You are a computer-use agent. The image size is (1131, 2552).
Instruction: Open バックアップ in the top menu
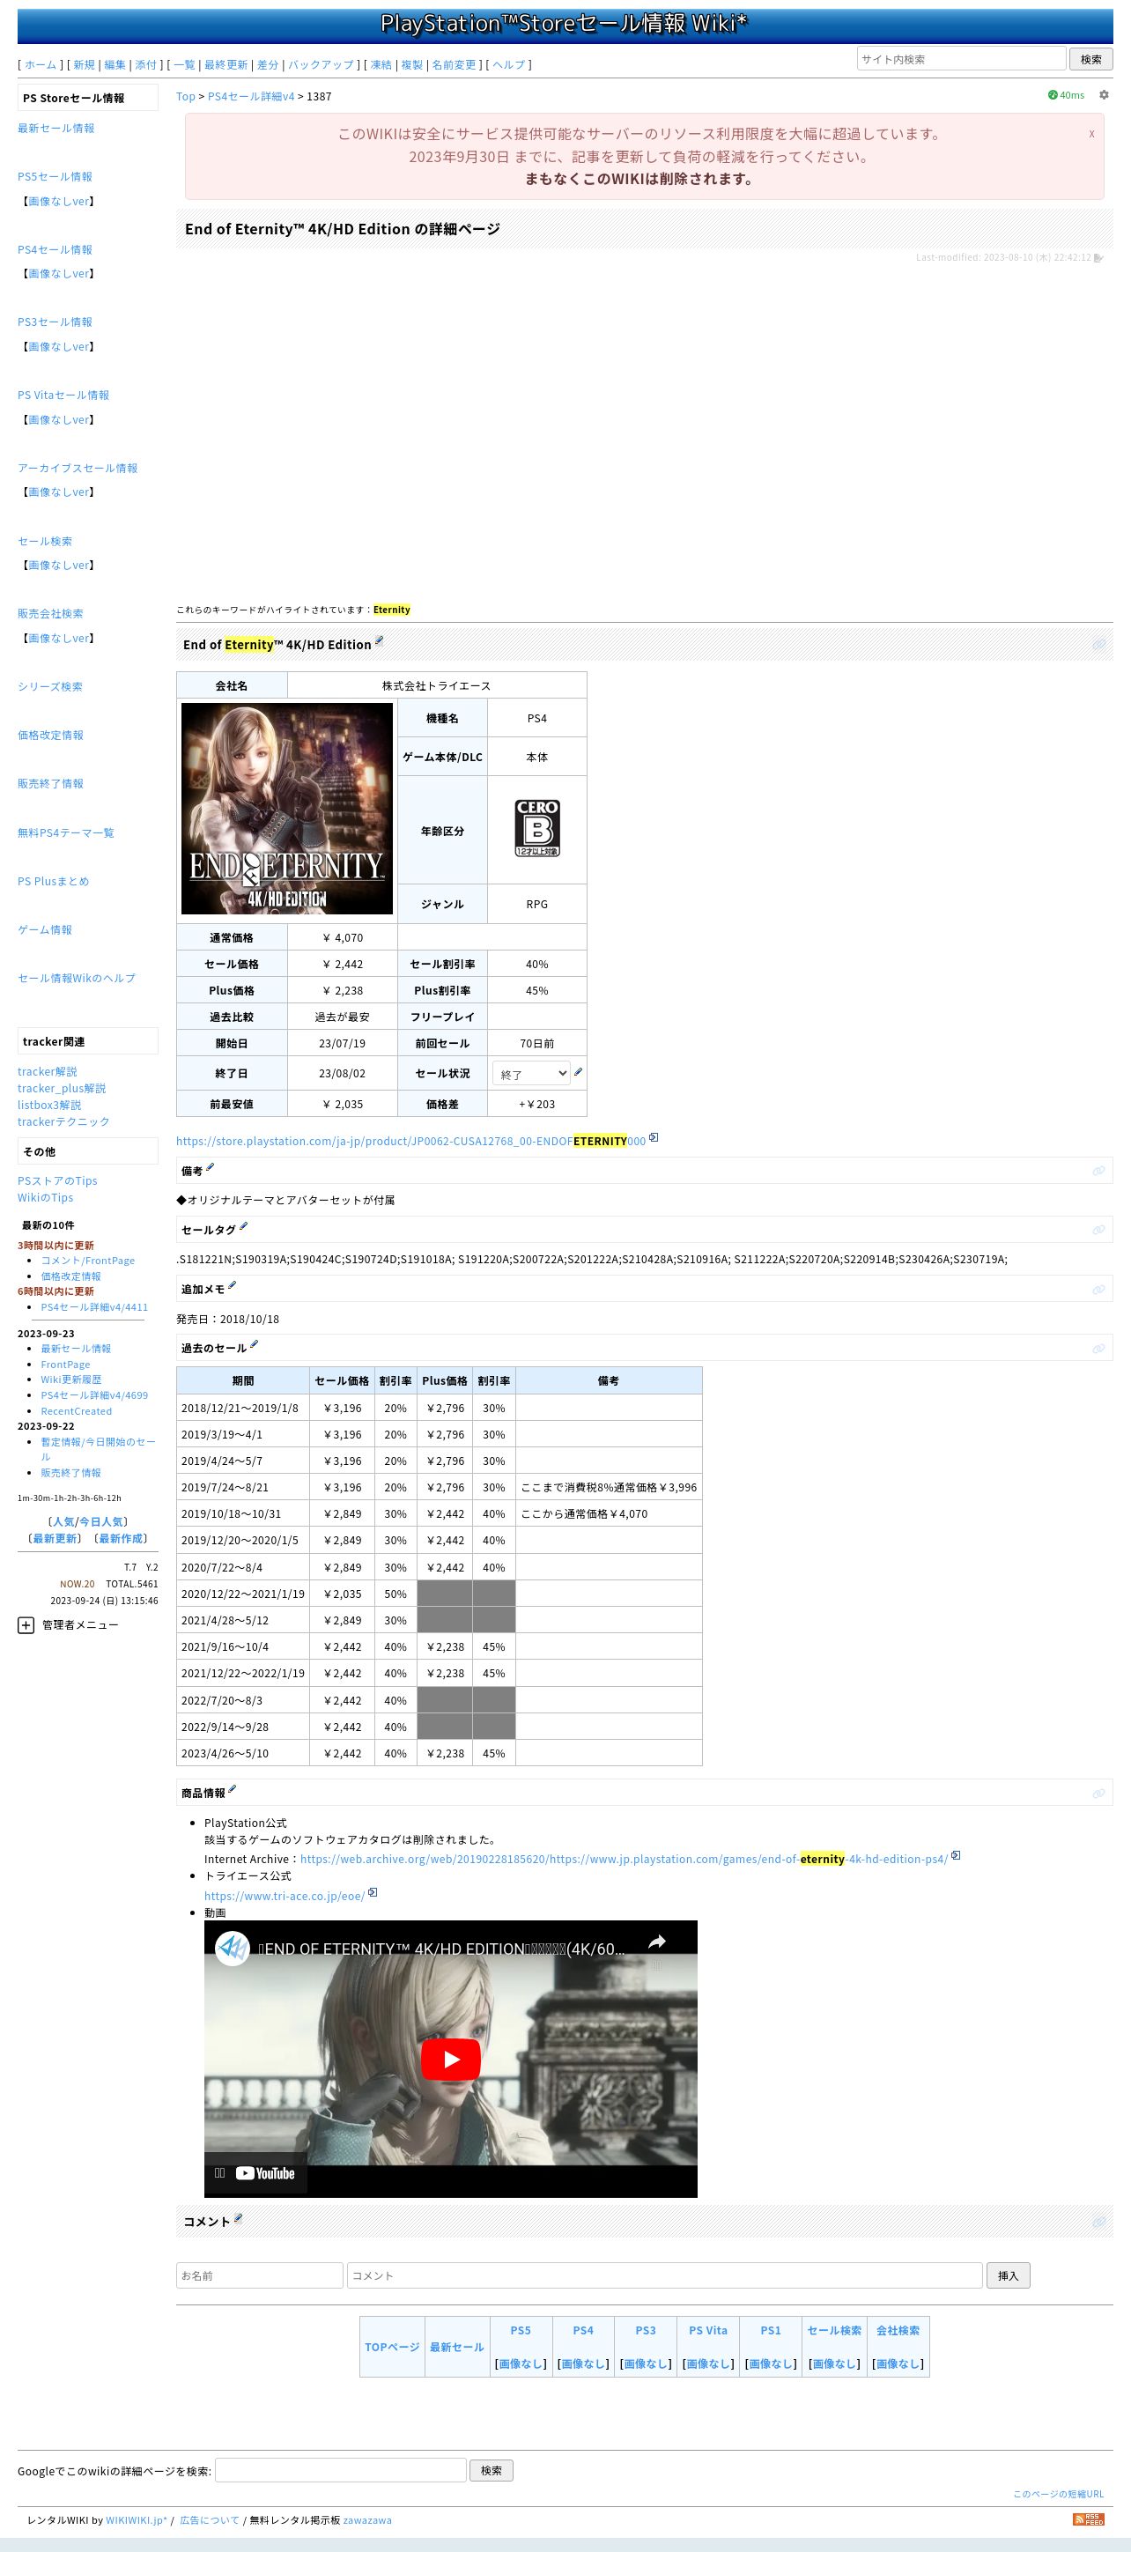click(321, 64)
